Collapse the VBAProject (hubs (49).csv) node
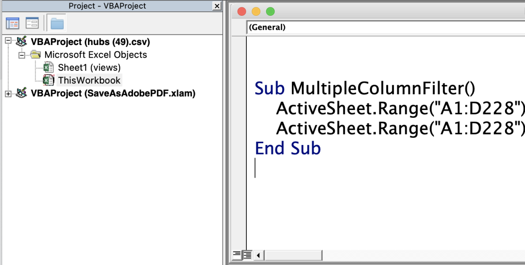Screen dimensions: 525x265 tap(8, 42)
